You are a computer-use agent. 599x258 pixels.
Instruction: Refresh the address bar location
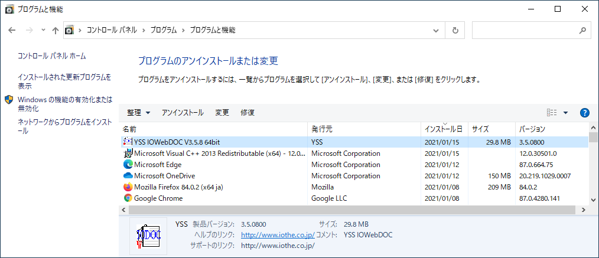pyautogui.click(x=455, y=30)
